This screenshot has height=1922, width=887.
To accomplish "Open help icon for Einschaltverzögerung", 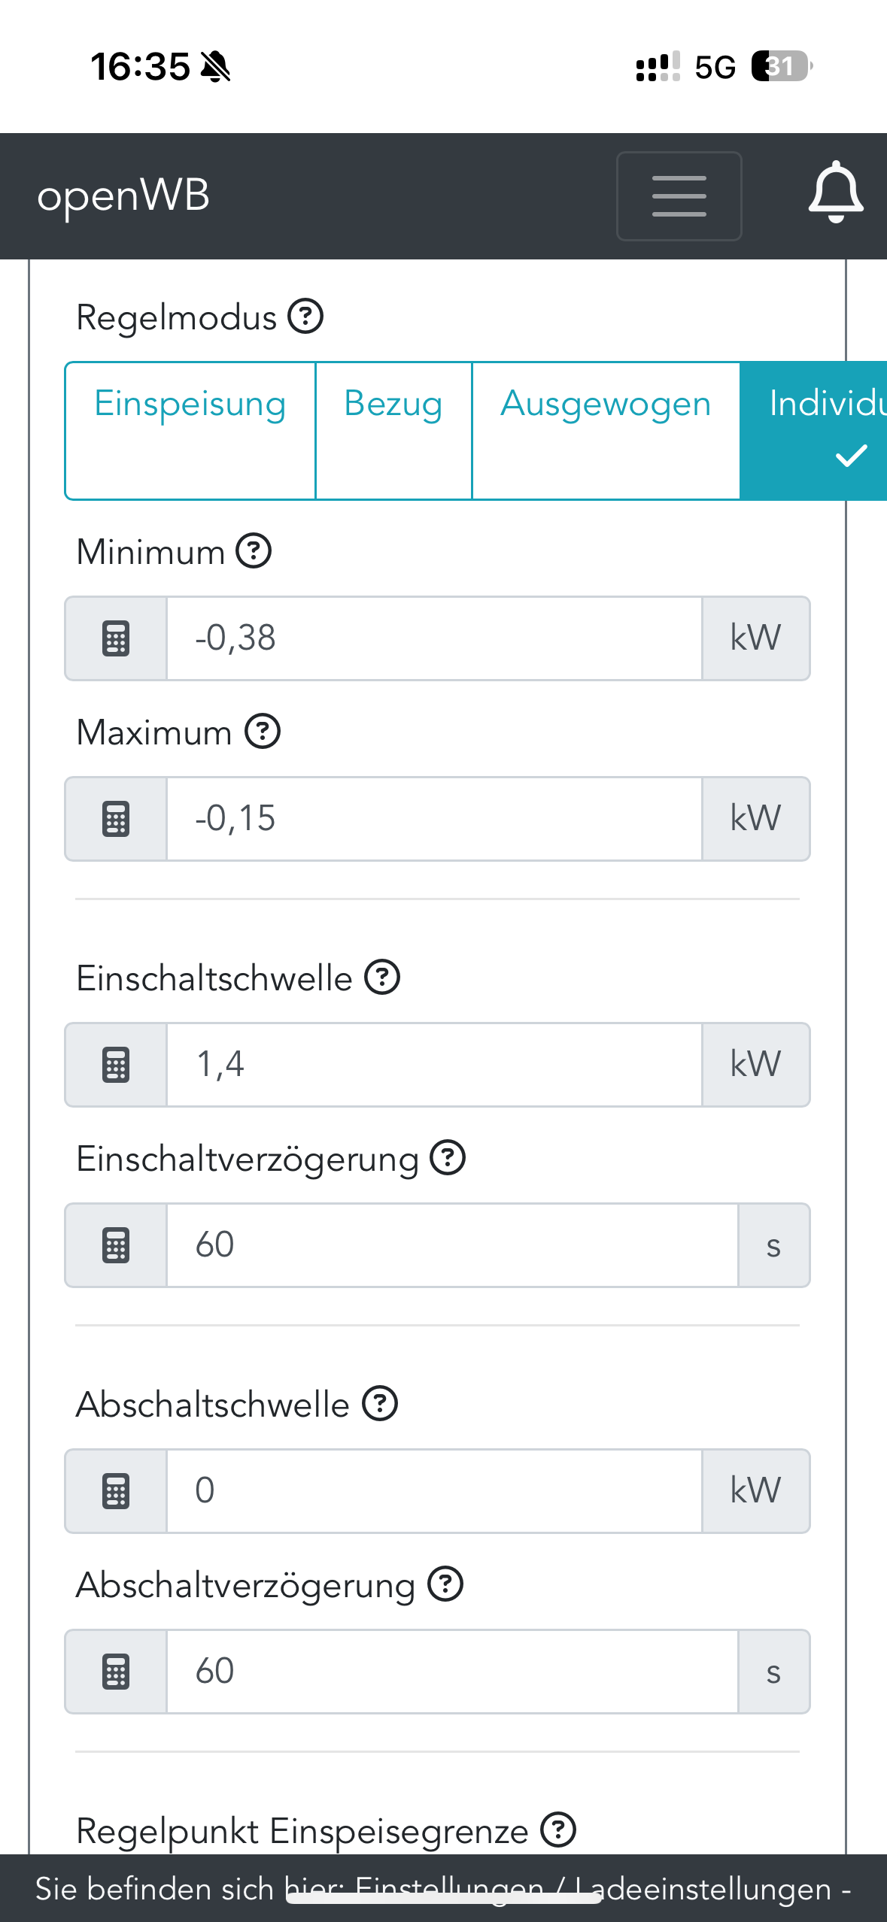I will [448, 1158].
